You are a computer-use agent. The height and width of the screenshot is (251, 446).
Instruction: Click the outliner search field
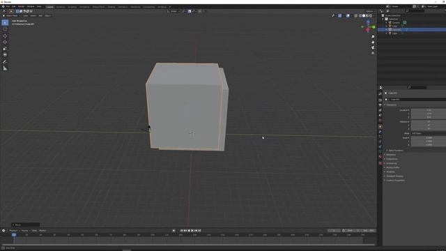click(415, 11)
